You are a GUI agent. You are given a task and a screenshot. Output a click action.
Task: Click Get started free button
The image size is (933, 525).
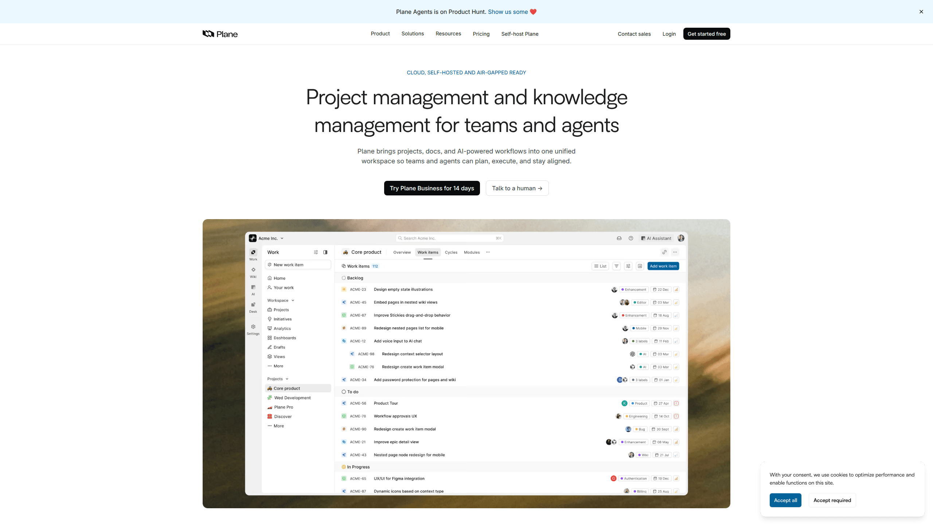[x=707, y=34]
